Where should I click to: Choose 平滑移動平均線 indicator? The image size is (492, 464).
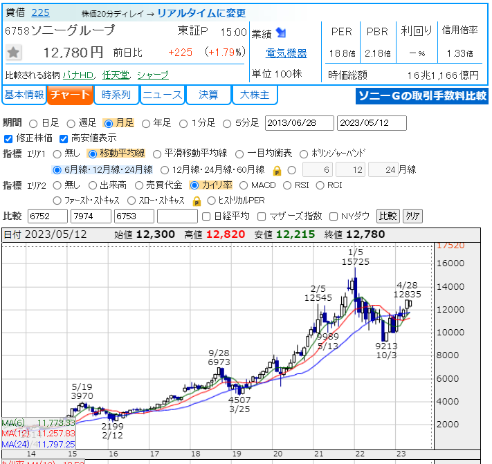coord(157,154)
